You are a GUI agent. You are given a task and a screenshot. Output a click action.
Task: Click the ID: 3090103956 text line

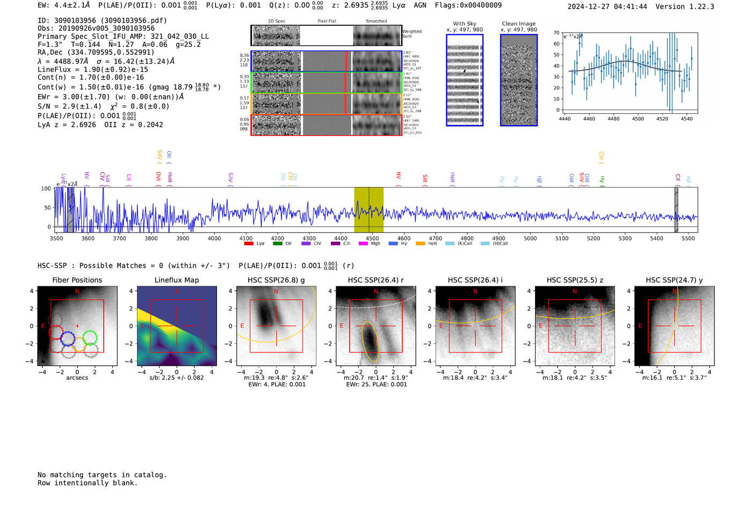click(x=102, y=20)
